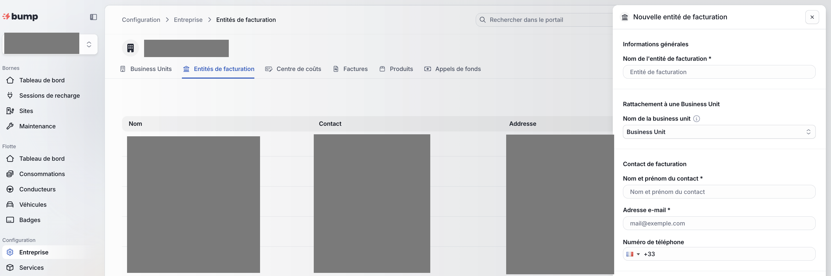The height and width of the screenshot is (276, 831).
Task: Focus the Rechercher dans le portail search
Action: point(545,20)
